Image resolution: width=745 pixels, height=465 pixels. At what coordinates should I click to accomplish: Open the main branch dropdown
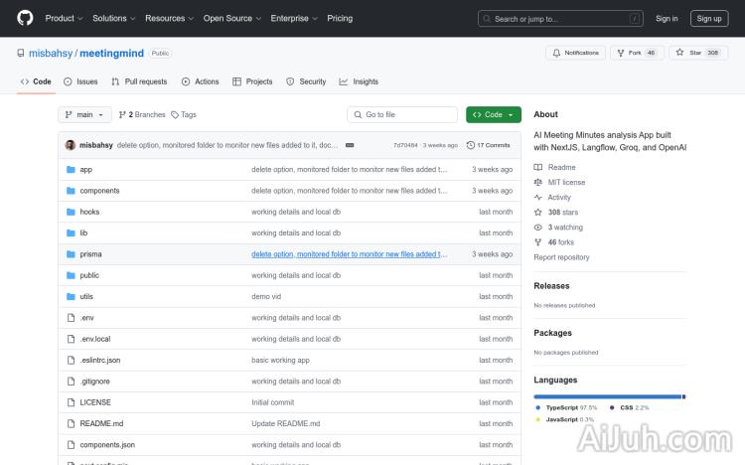(x=85, y=114)
